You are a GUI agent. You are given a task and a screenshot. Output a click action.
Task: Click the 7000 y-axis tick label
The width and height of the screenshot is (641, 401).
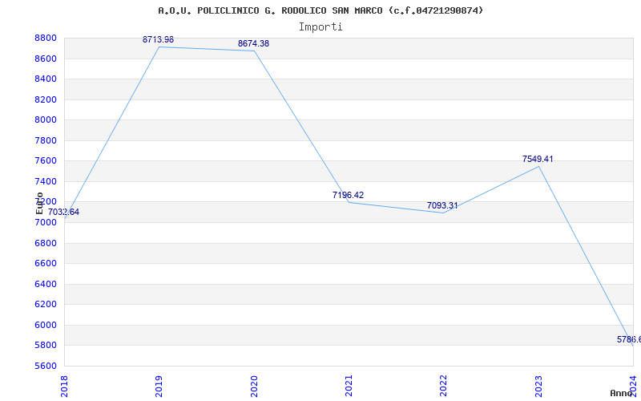click(46, 223)
